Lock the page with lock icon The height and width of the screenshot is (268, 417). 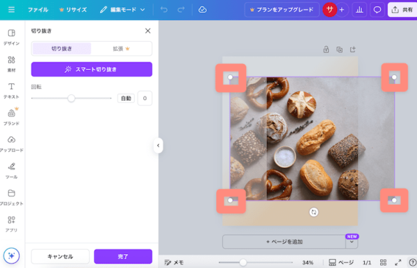(326, 49)
